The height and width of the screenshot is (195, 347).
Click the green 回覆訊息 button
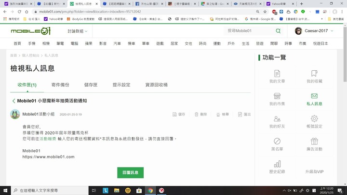130,173
